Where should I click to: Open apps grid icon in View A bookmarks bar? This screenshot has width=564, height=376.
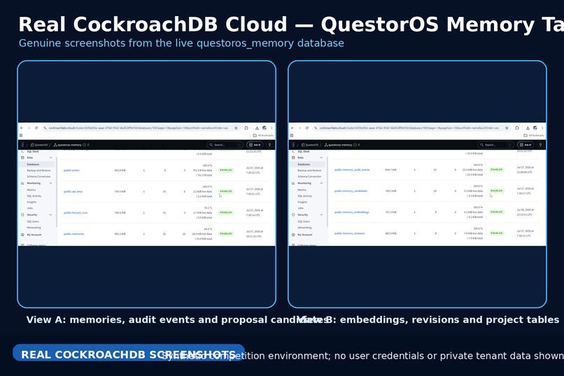click(x=21, y=135)
